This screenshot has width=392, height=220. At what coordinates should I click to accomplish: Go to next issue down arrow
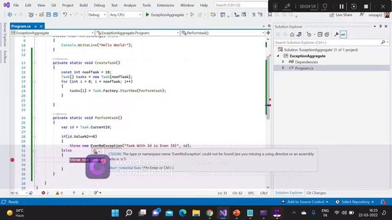(x=83, y=193)
